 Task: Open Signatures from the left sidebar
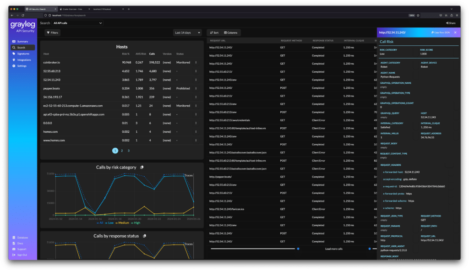pyautogui.click(x=23, y=54)
